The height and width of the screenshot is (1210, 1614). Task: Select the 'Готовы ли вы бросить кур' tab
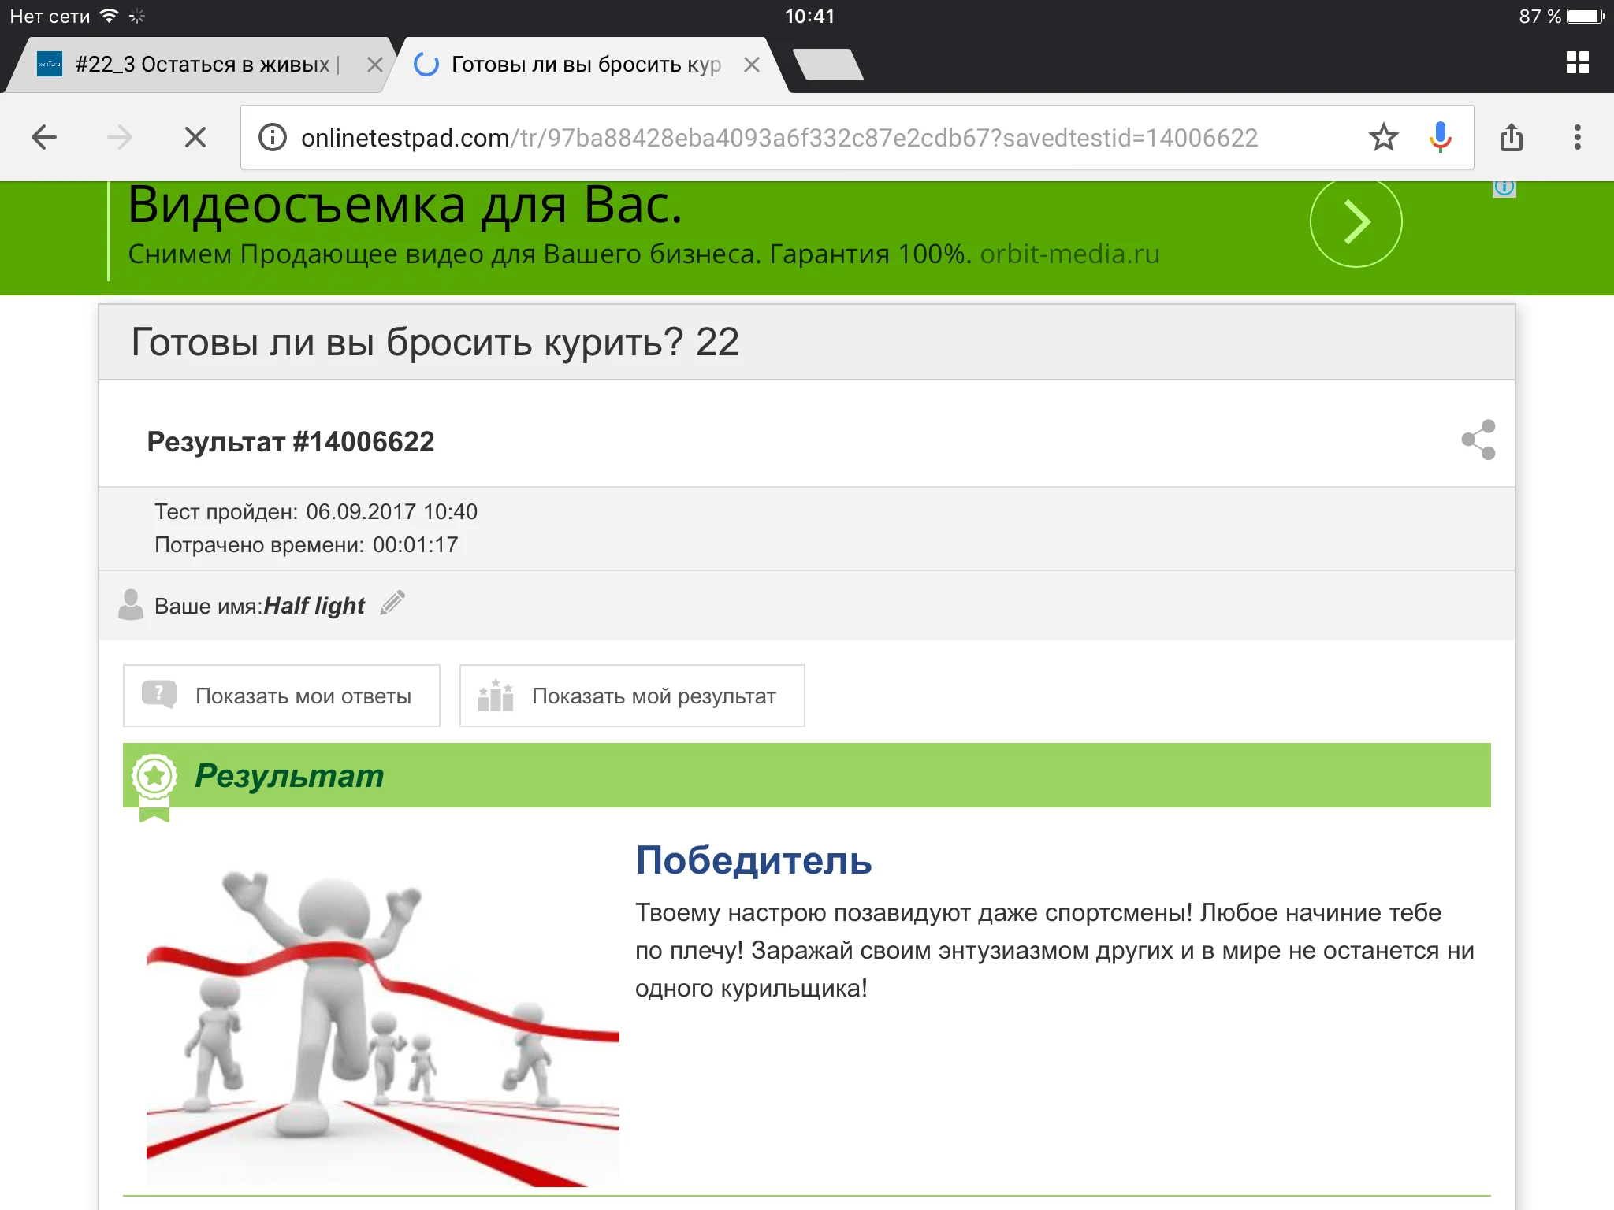[x=585, y=65]
